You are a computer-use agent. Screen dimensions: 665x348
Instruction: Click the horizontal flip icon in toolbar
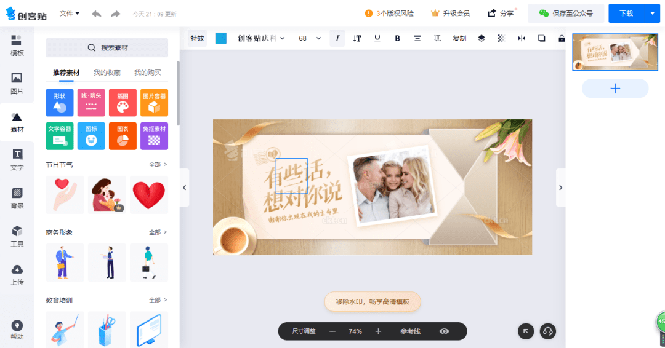pos(522,38)
